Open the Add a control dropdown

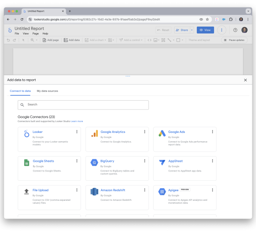coord(131,40)
